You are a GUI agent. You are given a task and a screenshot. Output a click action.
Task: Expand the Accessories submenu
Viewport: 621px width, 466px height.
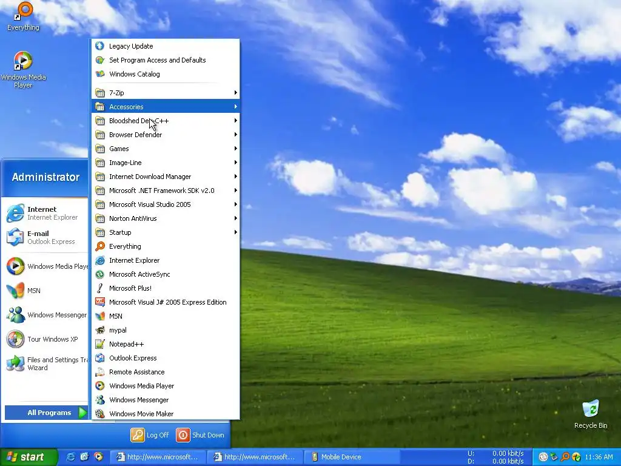point(166,107)
